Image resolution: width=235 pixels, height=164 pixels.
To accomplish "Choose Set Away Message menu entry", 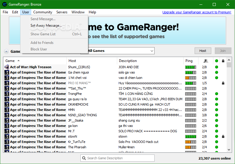I will tap(54, 26).
